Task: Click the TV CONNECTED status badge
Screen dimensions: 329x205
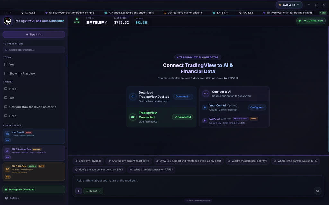Action: point(311,21)
